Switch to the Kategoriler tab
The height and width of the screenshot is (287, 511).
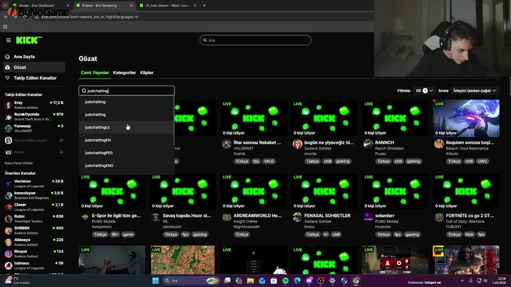pos(125,73)
